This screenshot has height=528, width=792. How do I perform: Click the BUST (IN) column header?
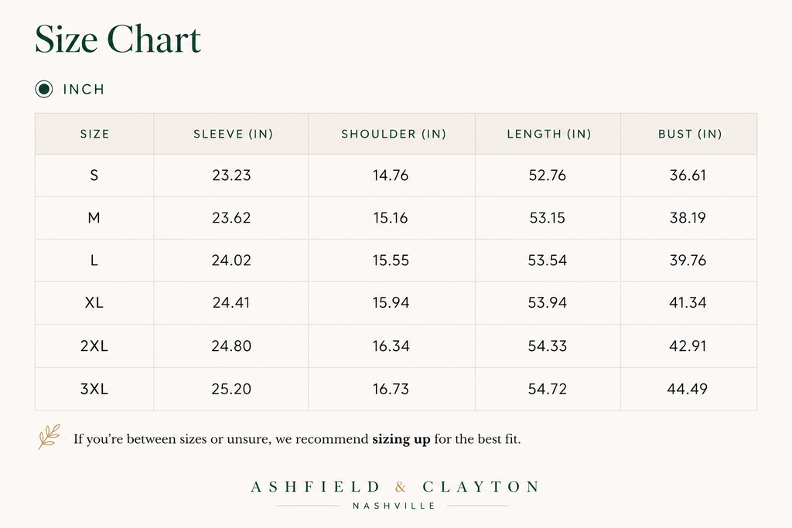(690, 134)
